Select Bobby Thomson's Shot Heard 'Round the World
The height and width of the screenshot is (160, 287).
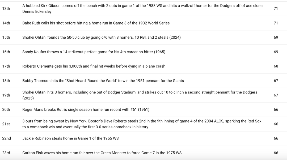coord(103,81)
